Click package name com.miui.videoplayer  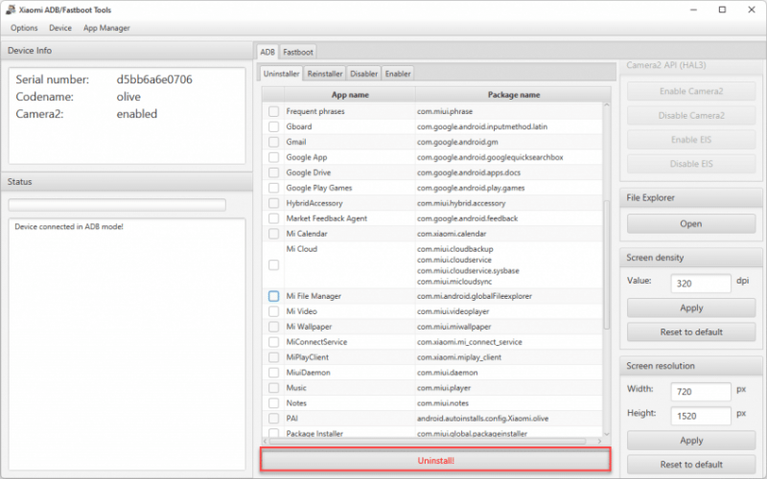[453, 311]
